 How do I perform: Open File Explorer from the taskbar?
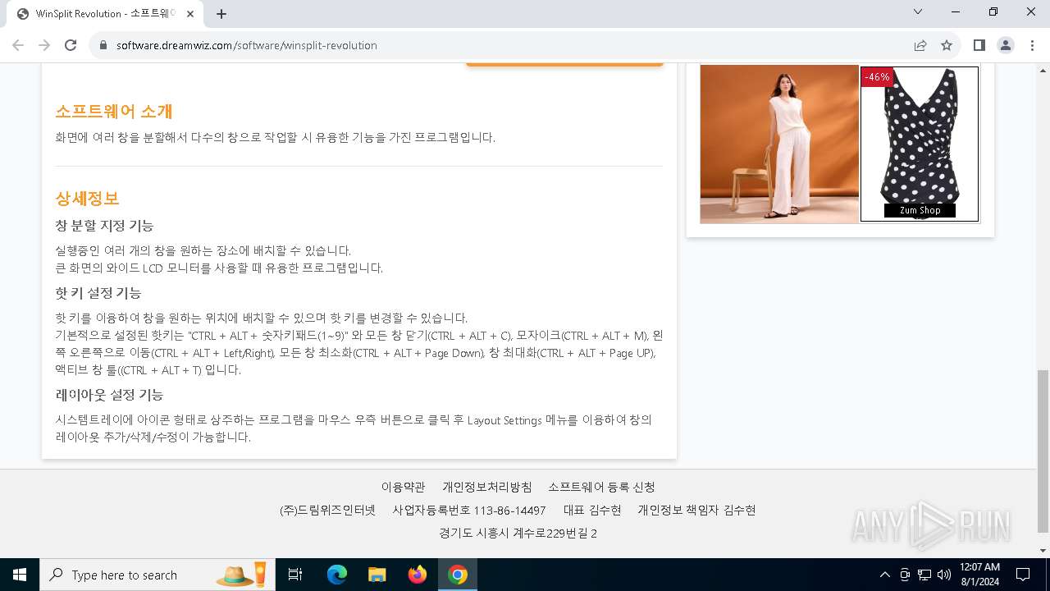click(377, 575)
